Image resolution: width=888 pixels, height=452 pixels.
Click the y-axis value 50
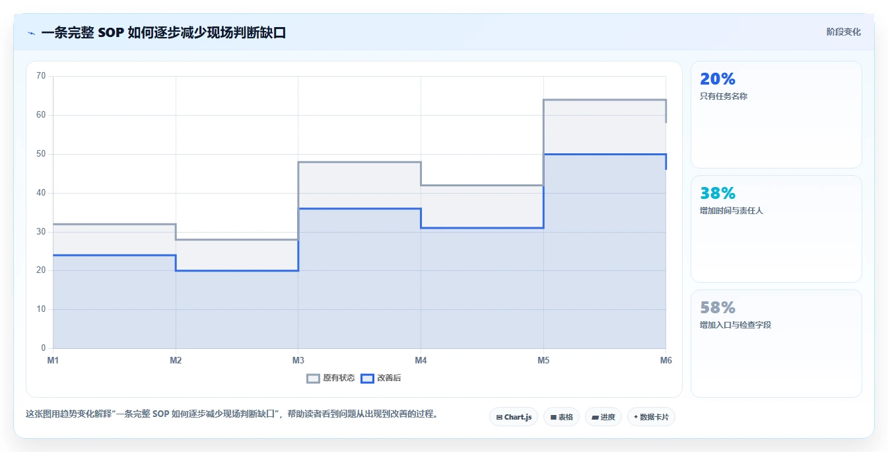pos(41,154)
